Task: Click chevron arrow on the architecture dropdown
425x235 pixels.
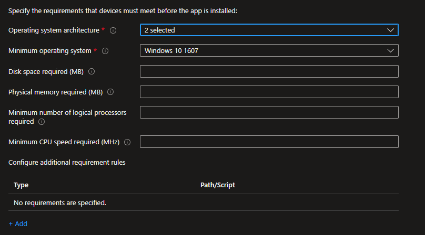Action: point(390,30)
